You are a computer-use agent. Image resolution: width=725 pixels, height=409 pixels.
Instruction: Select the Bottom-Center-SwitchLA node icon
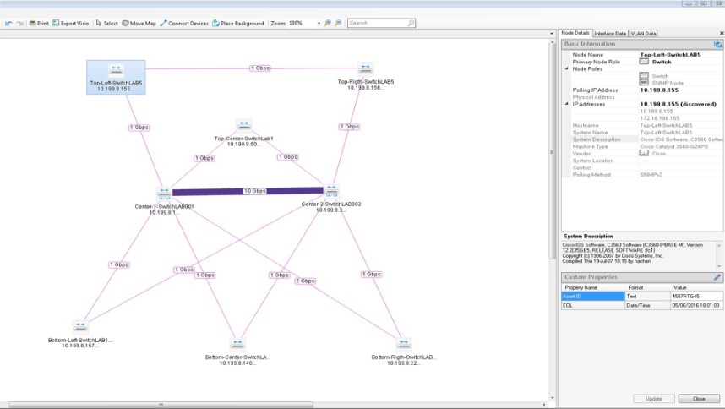[237, 343]
